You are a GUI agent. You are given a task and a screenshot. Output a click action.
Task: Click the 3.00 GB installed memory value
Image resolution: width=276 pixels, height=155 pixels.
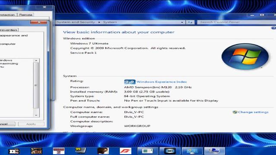(x=147, y=92)
